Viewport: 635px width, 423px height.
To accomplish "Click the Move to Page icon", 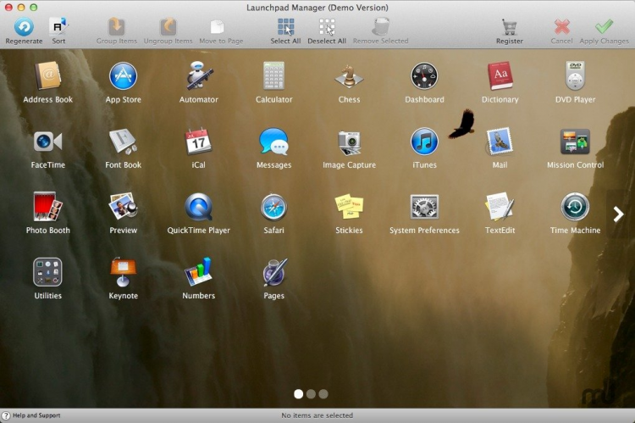I will [x=217, y=27].
